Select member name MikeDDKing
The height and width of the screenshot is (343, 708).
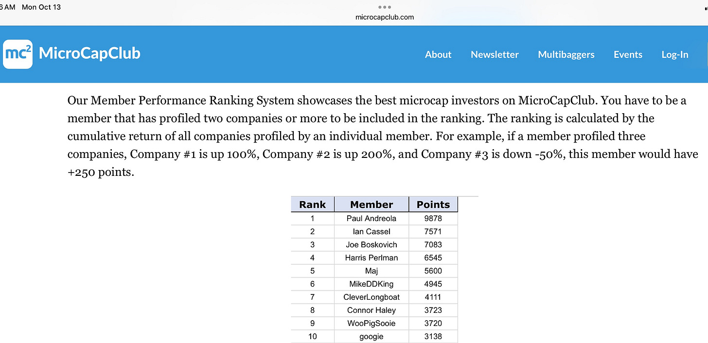click(372, 284)
